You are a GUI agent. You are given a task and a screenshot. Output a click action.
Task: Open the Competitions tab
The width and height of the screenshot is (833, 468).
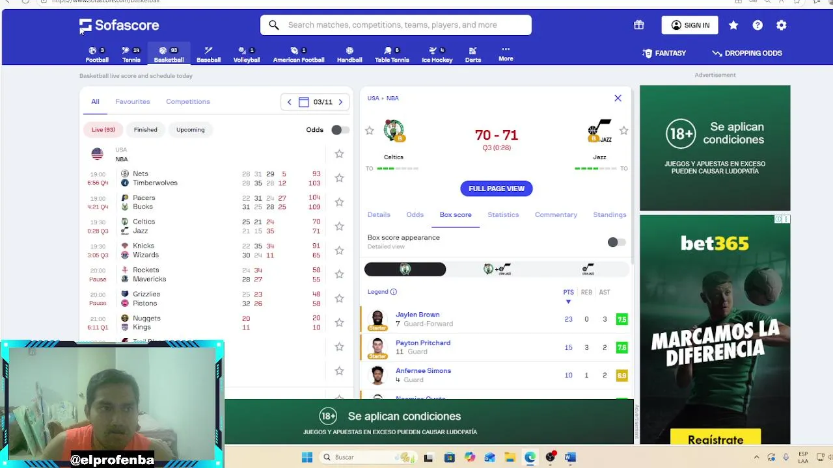[x=187, y=101]
